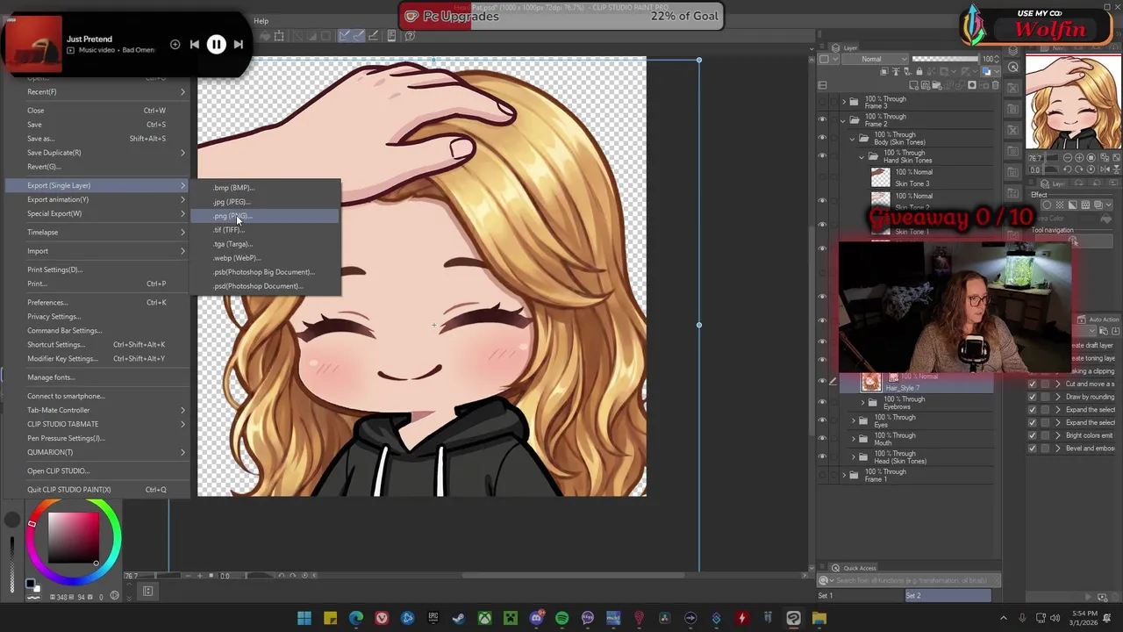This screenshot has height=632, width=1123.
Task: Collapse Hand Skin Tones folder
Action: [x=862, y=156]
